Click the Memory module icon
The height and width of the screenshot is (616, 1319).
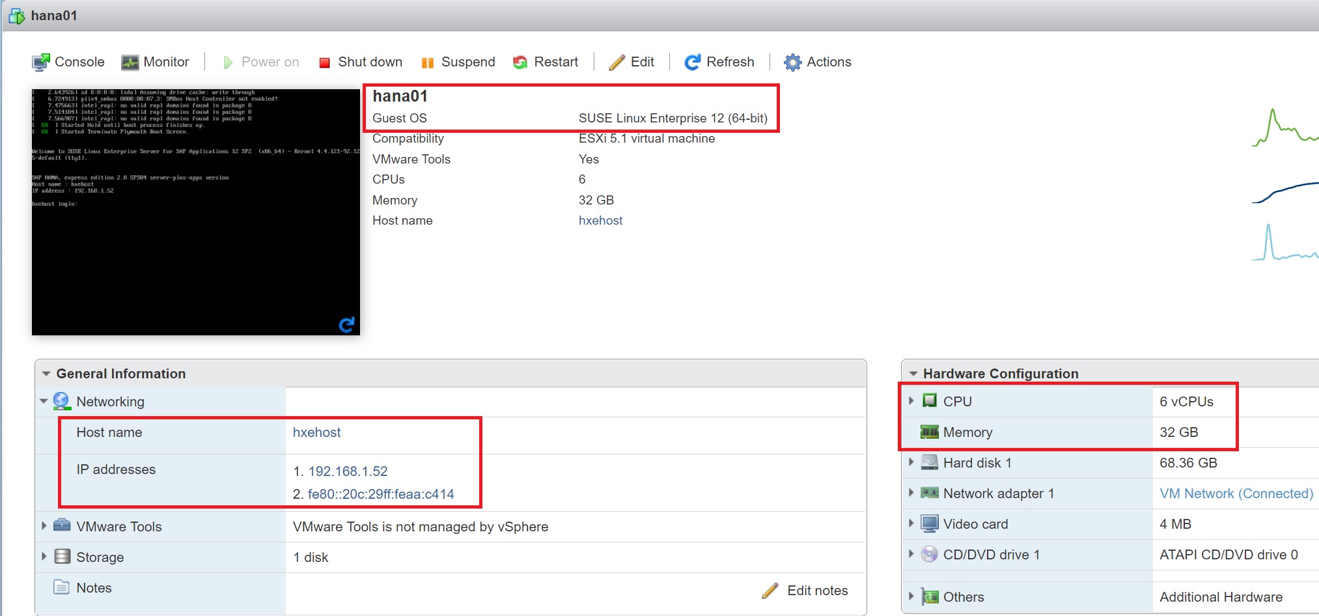click(x=929, y=432)
